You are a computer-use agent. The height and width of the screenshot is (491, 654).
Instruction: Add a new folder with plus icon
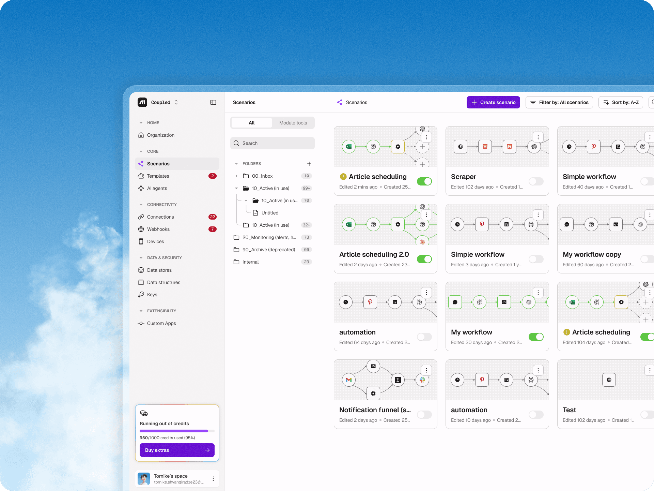309,164
